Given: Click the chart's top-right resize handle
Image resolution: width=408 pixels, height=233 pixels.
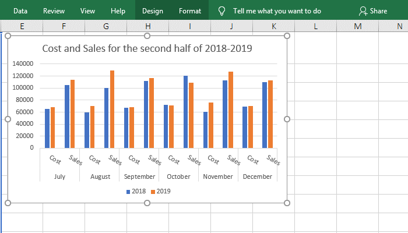Looking at the screenshot, I should pyautogui.click(x=287, y=36).
